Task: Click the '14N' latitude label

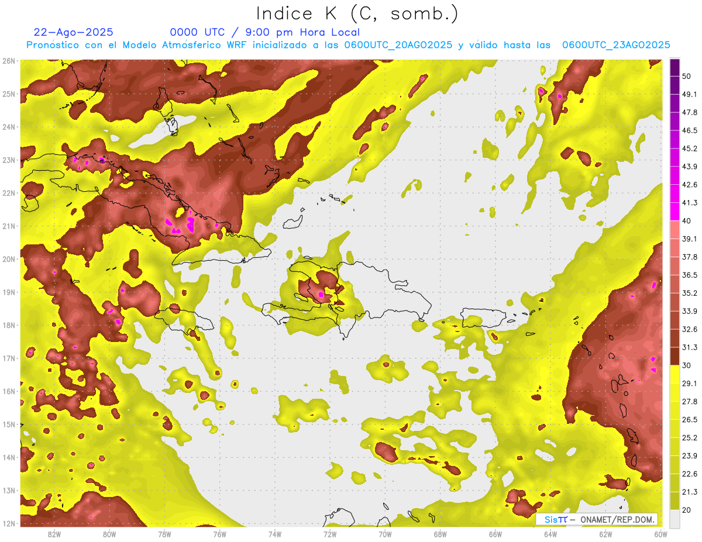Action: 9,457
